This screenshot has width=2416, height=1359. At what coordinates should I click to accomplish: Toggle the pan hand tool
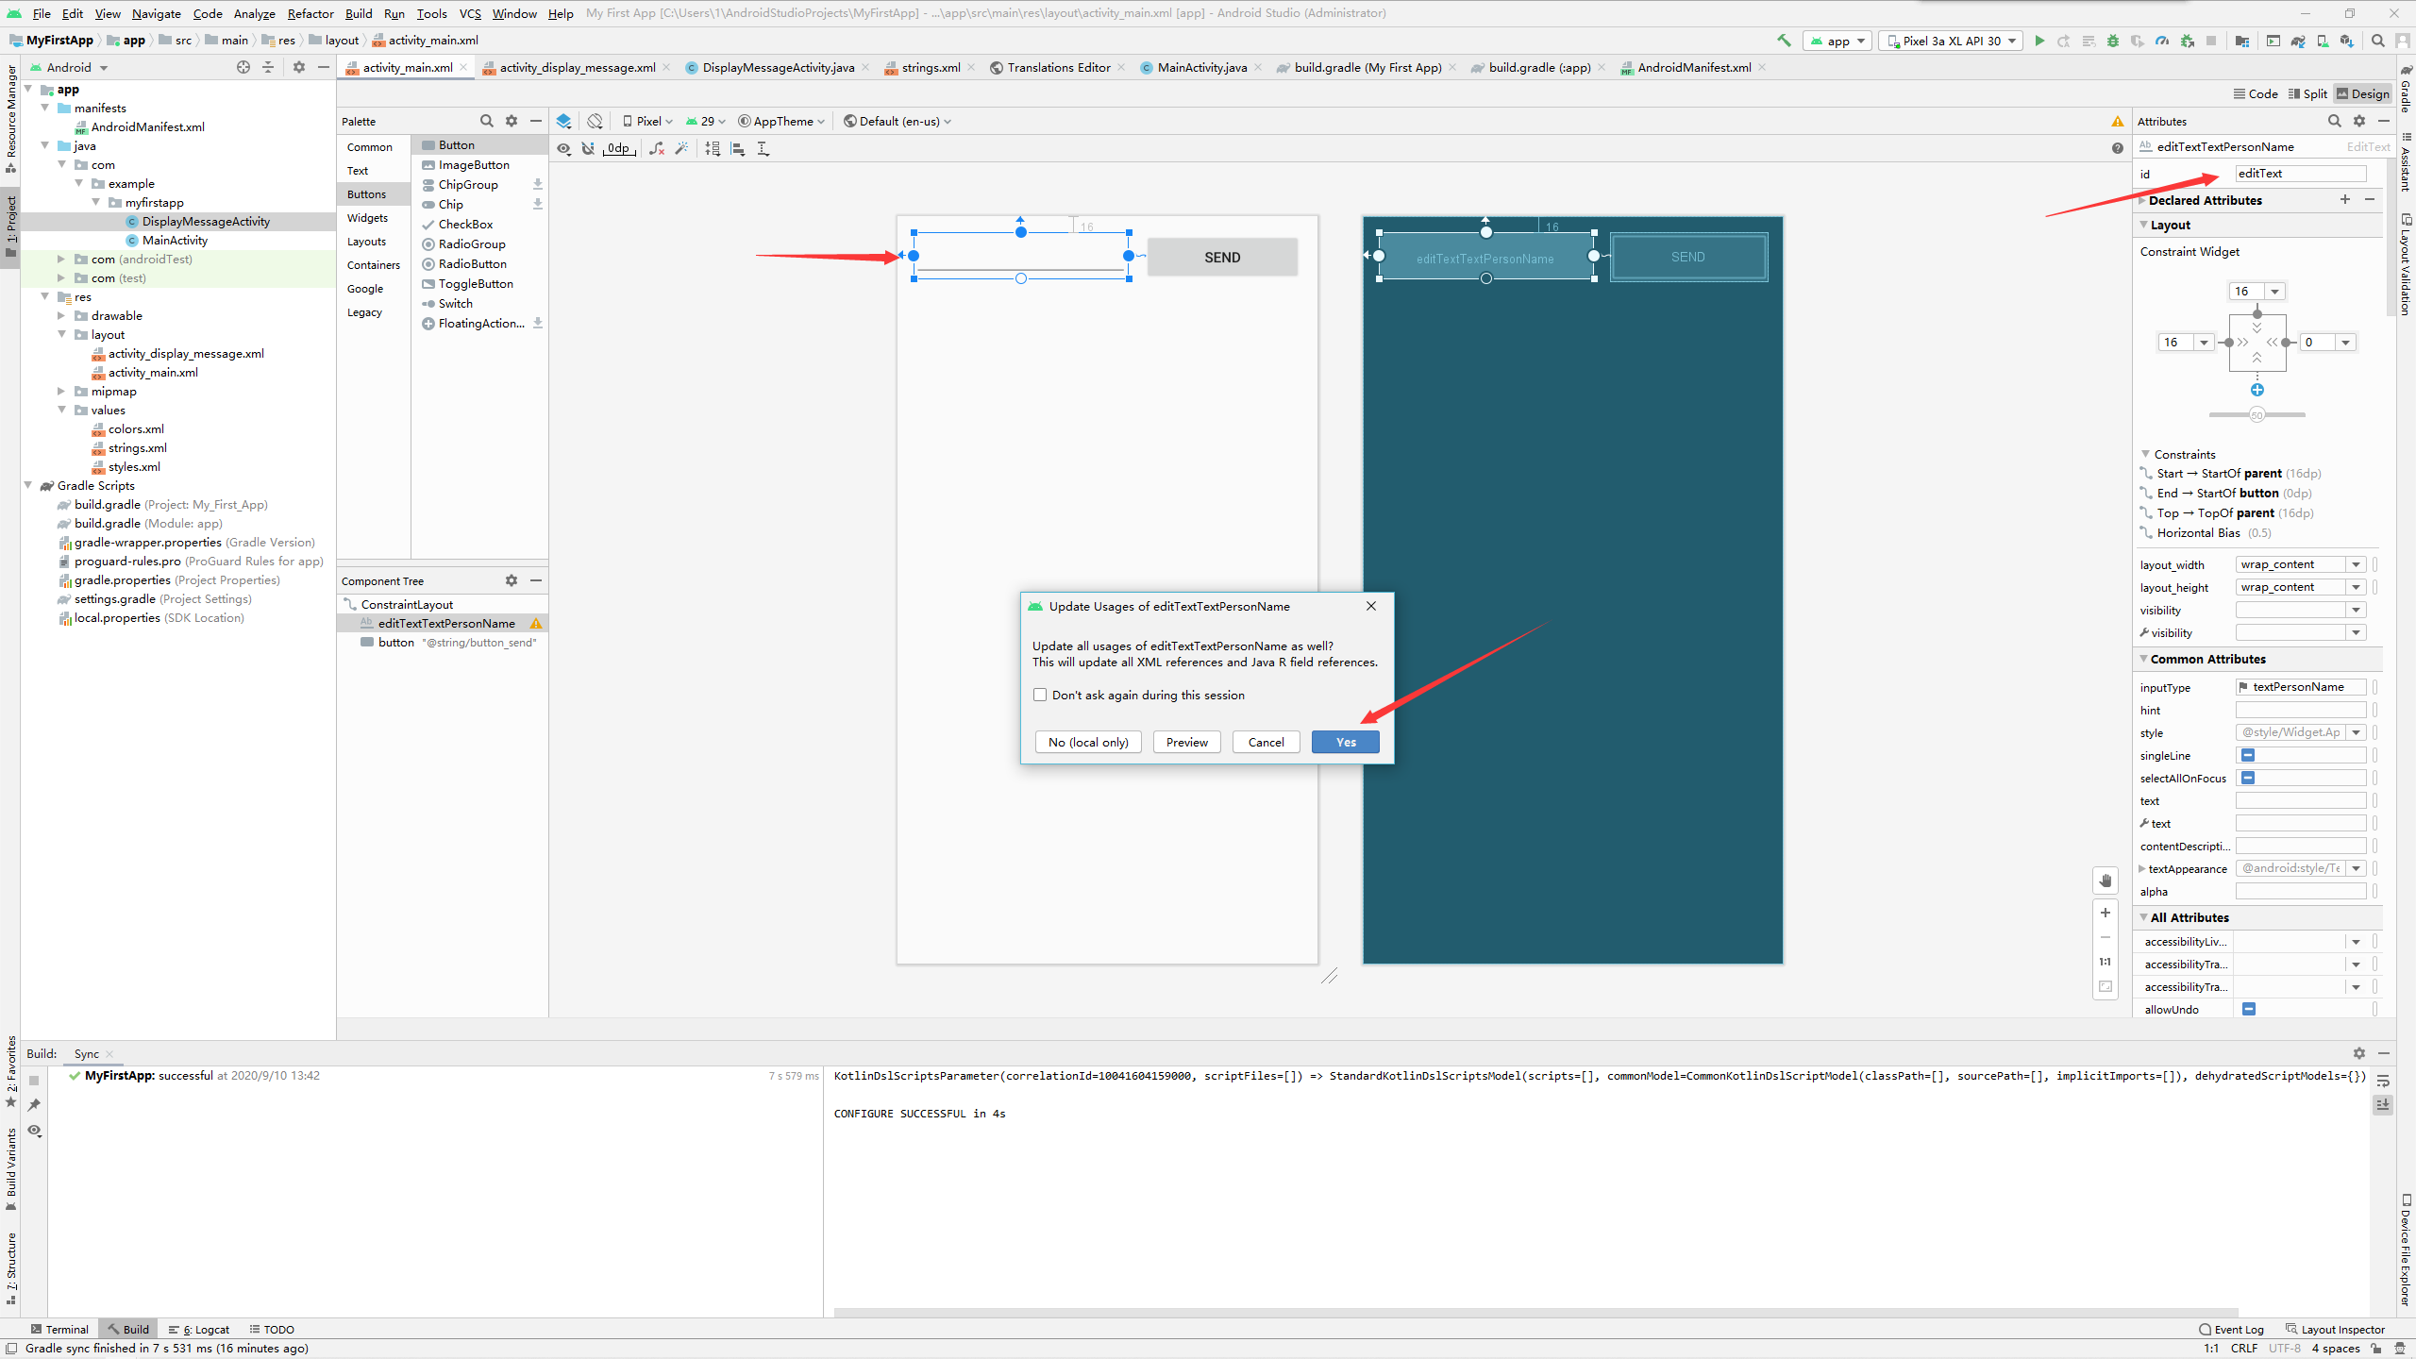[2106, 881]
